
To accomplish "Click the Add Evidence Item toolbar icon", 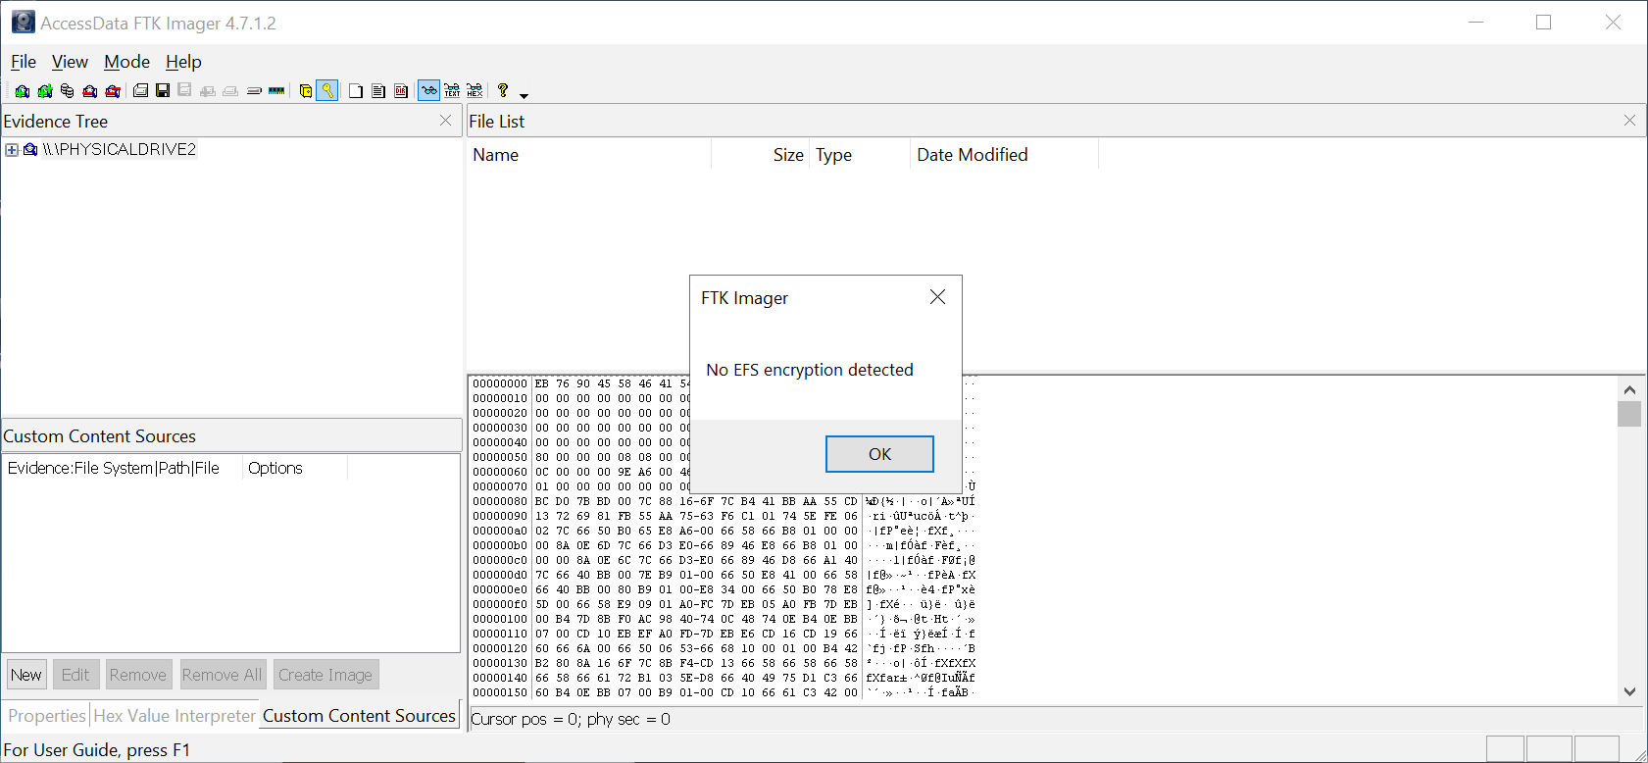I will [x=22, y=91].
